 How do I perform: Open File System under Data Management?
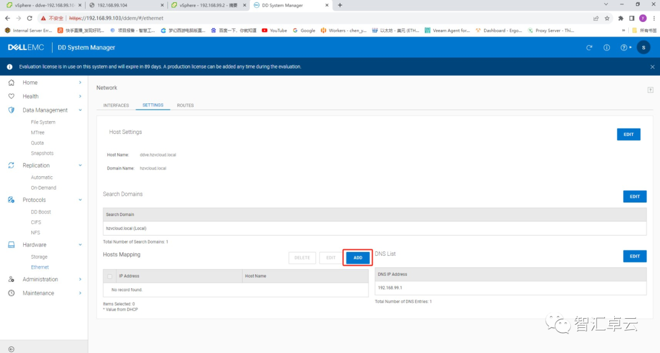pyautogui.click(x=43, y=122)
